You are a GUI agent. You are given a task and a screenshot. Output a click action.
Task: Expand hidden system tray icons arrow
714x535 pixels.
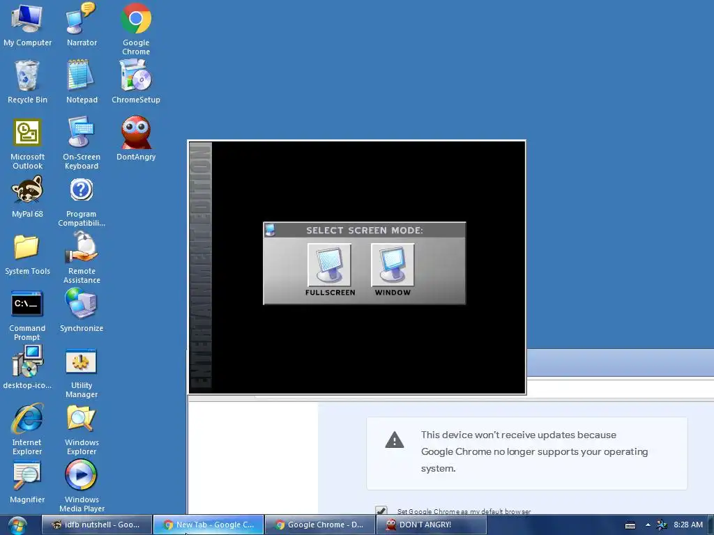(648, 525)
